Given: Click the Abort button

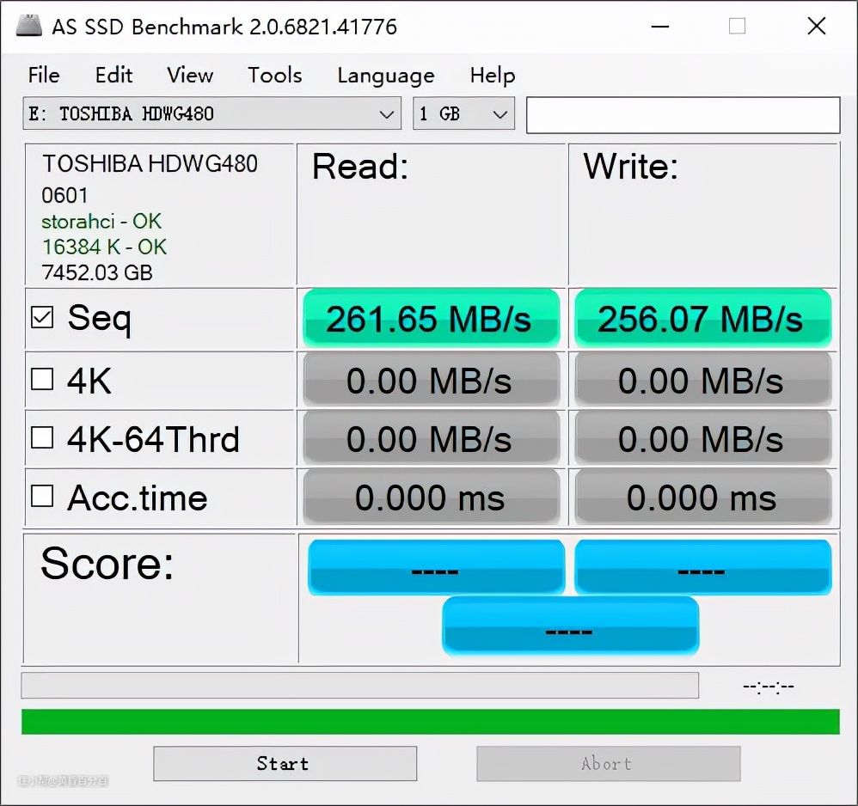Looking at the screenshot, I should [x=608, y=763].
